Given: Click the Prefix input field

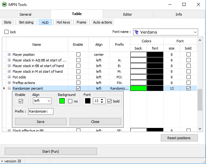Looking at the screenshot, I should [x=41, y=111].
